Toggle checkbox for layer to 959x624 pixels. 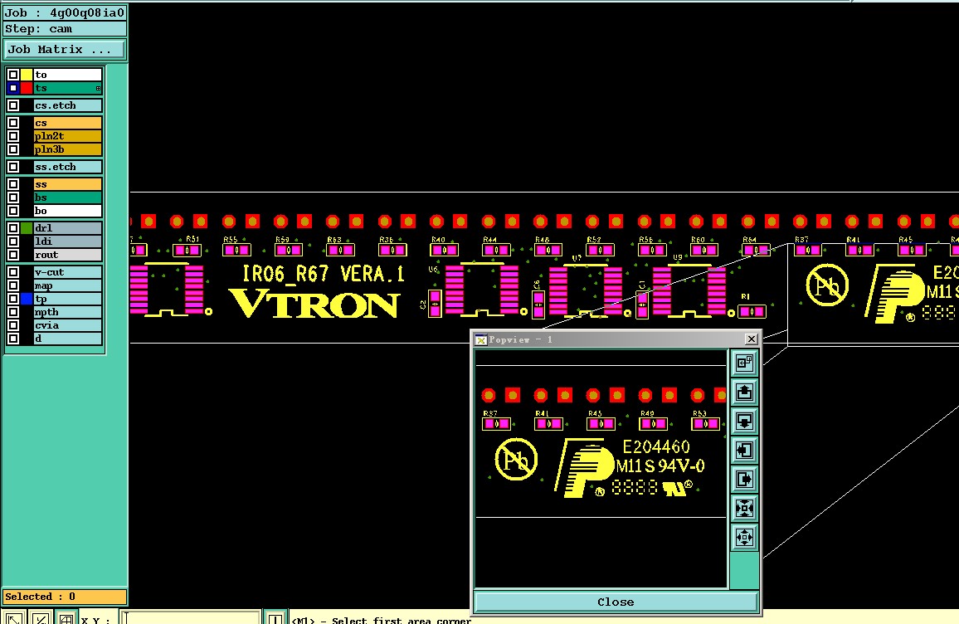click(x=13, y=75)
